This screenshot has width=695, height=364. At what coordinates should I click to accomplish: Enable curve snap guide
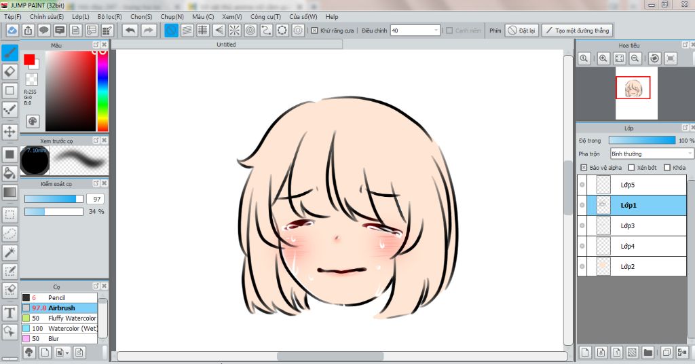coord(266,31)
